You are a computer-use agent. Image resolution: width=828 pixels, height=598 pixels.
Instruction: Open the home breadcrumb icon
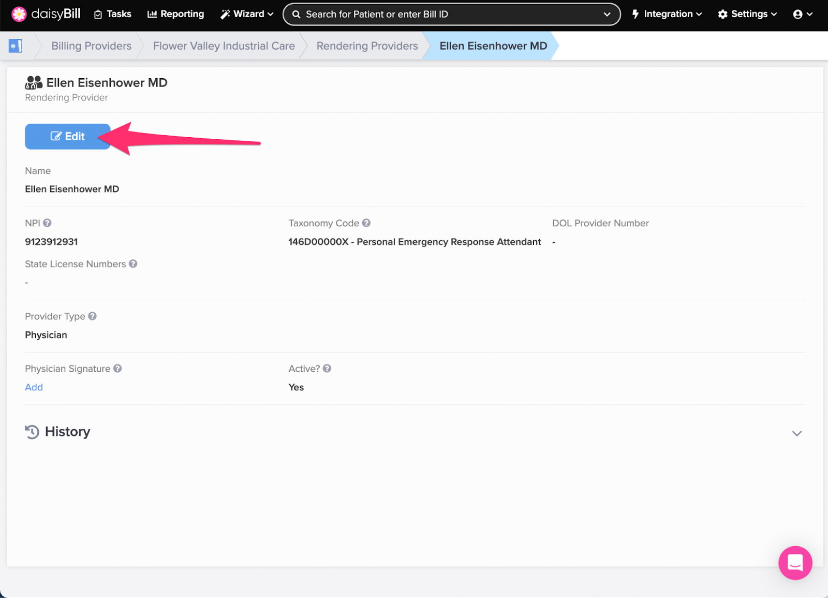click(x=16, y=46)
